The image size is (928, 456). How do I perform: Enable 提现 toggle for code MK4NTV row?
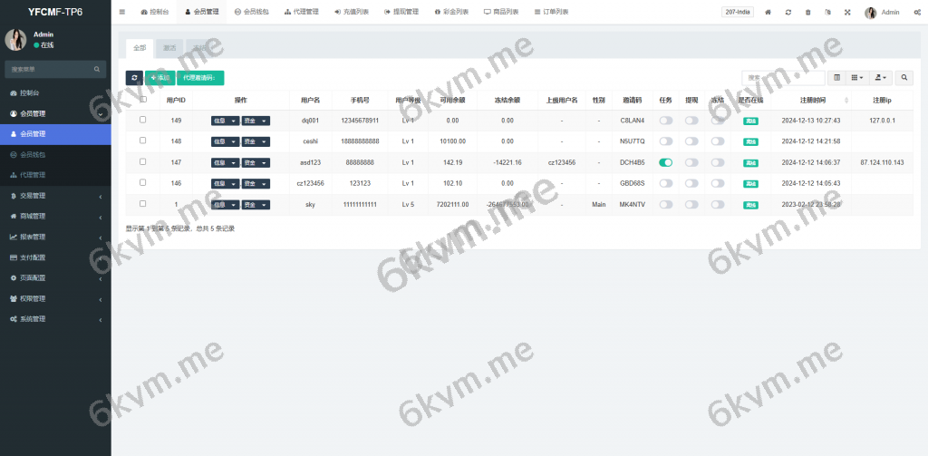click(x=691, y=204)
